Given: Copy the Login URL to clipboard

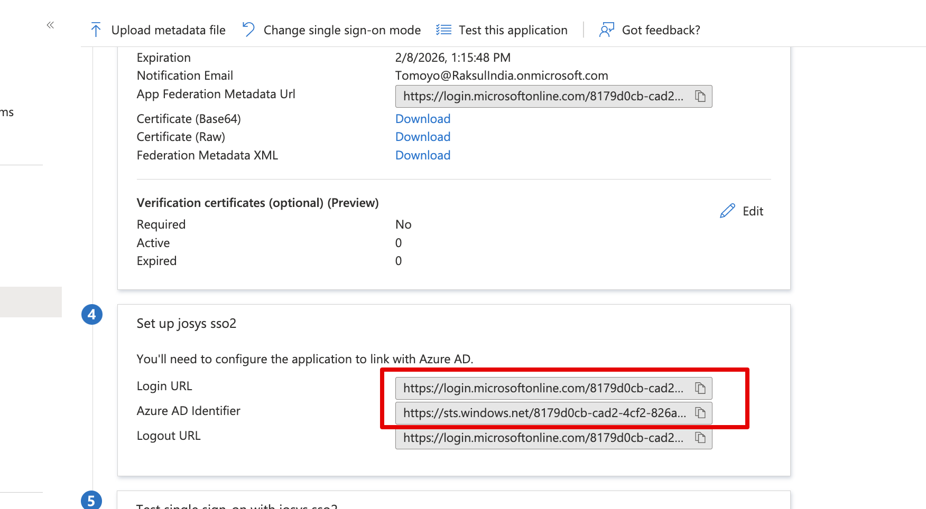Looking at the screenshot, I should pos(700,388).
